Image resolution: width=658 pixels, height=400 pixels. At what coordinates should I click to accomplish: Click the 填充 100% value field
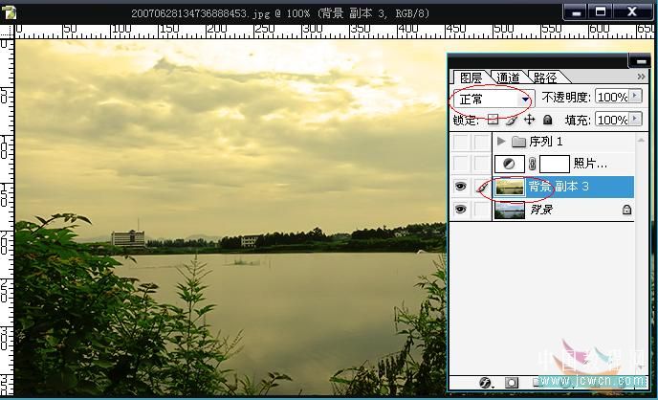pos(612,120)
